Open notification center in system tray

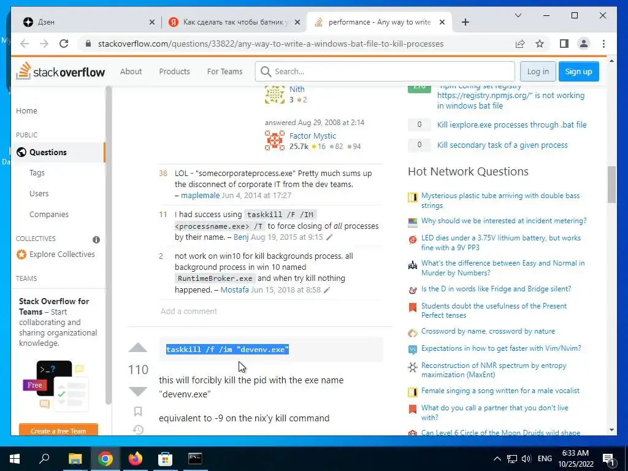[x=608, y=459]
